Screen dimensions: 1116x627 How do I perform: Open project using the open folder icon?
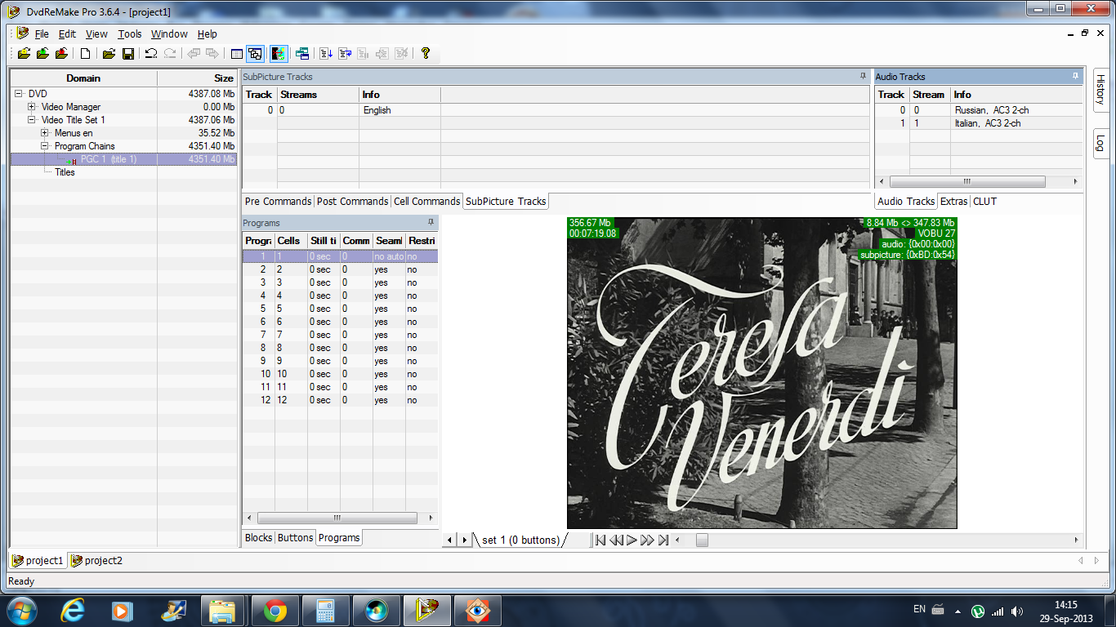(x=109, y=54)
